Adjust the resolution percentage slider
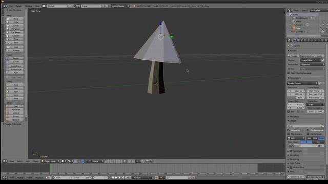The height and width of the screenshot is (184, 328). (296, 98)
